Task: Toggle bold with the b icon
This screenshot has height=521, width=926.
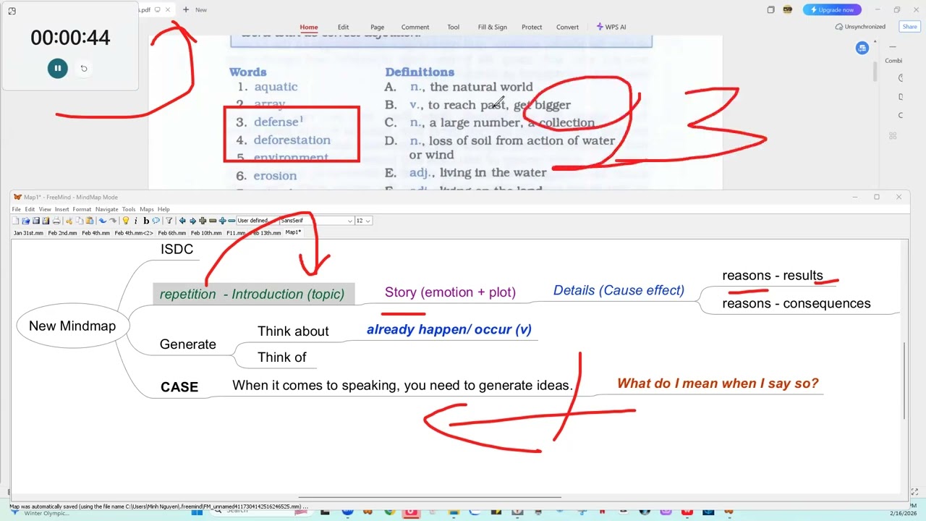Action: (145, 221)
